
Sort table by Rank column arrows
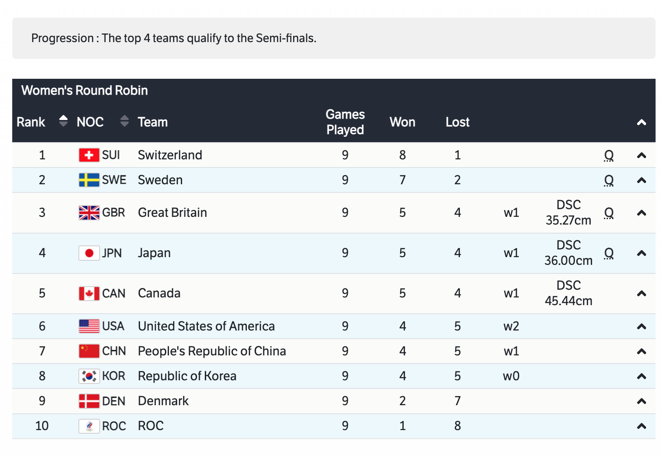(x=63, y=121)
